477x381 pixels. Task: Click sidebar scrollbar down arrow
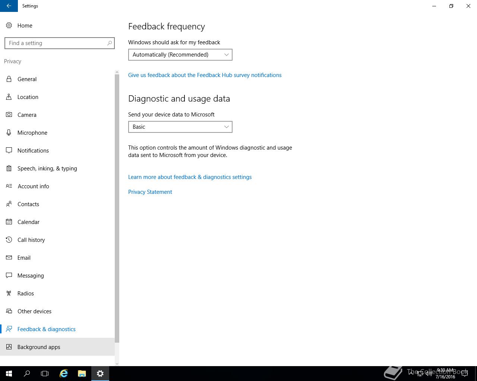coord(117,364)
